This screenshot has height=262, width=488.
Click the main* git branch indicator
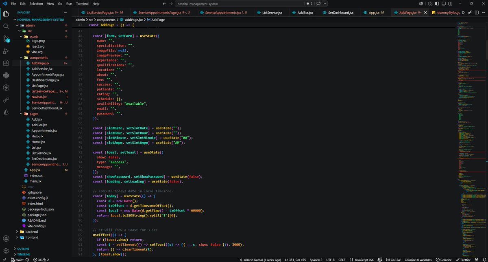point(17,259)
